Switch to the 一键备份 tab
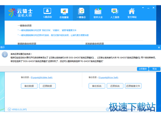 coord(81,13)
